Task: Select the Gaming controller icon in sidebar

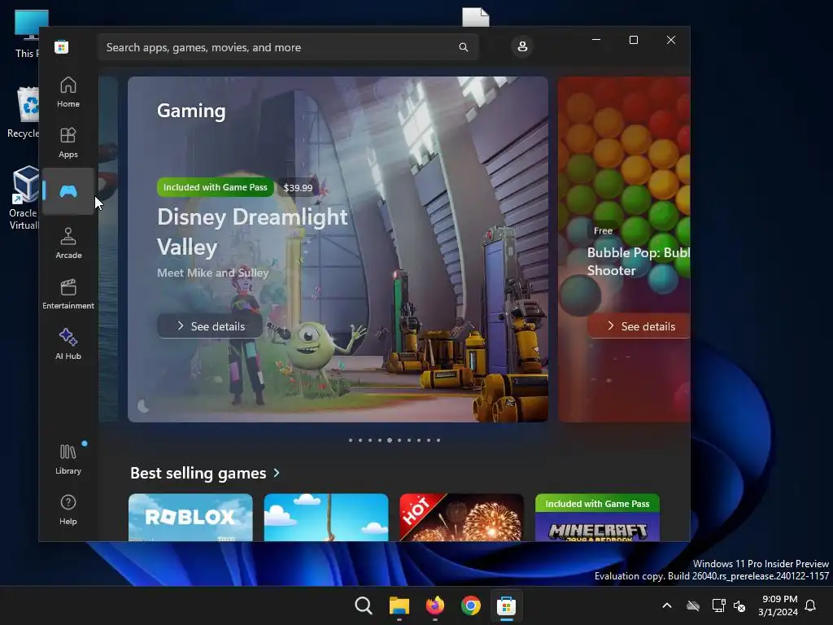Action: pos(68,191)
